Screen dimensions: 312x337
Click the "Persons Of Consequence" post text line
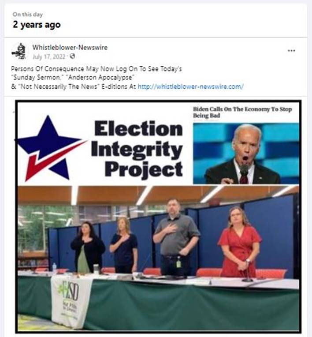tap(97, 69)
